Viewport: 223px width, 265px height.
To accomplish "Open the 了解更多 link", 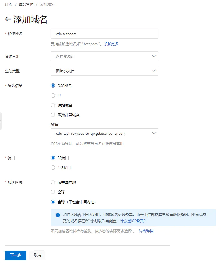I will click(111, 44).
